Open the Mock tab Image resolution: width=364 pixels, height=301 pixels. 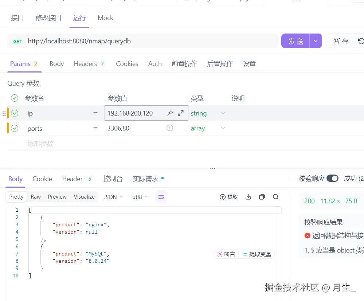105,18
